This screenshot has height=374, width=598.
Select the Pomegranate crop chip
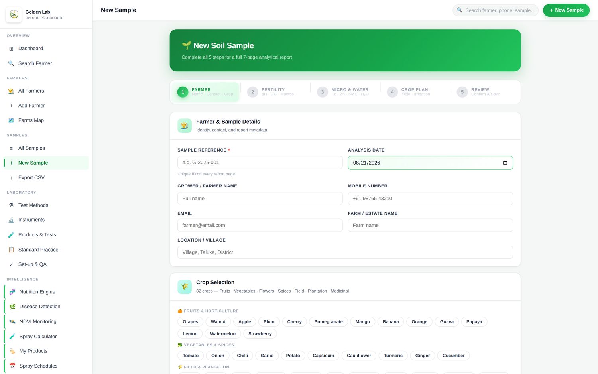tap(329, 322)
